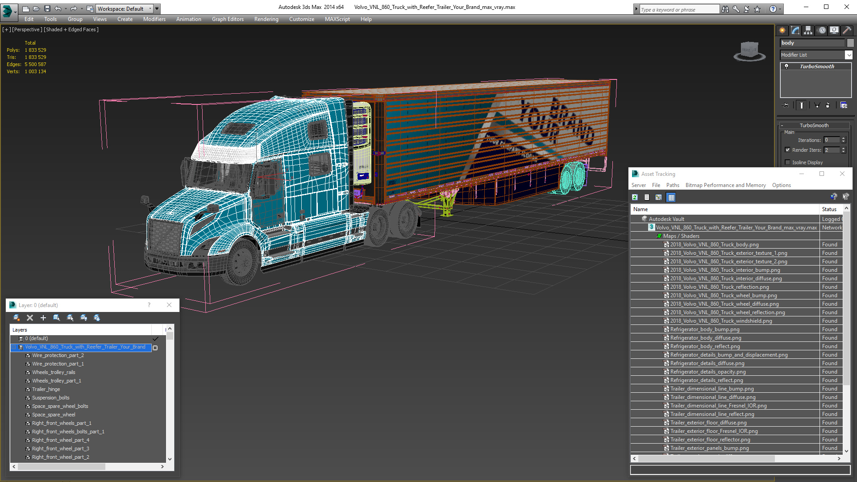Viewport: 857px width, 482px height.
Task: Open the Utilities hammer panel tab
Action: pos(847,30)
